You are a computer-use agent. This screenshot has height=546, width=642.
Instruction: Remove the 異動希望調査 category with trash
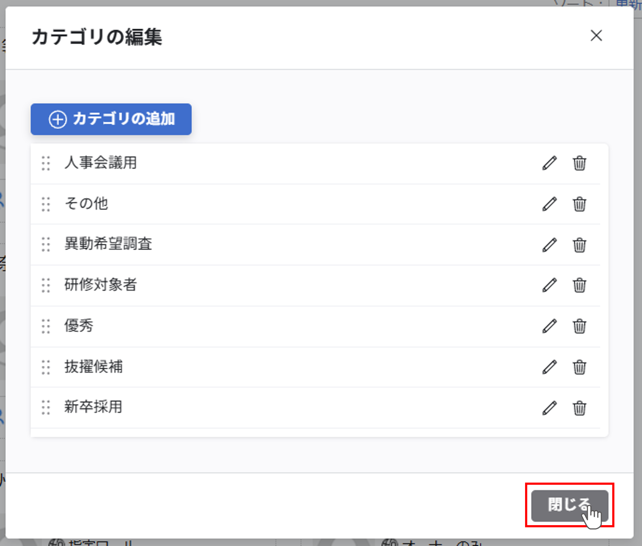pyautogui.click(x=579, y=245)
